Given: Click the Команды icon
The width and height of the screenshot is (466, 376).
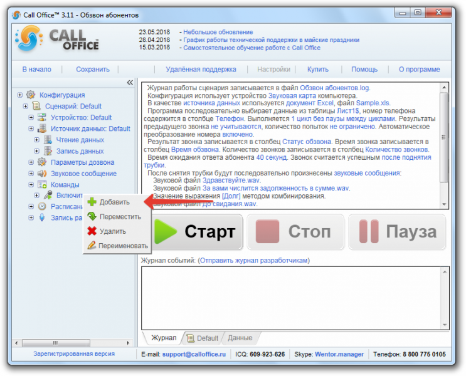Looking at the screenshot, I should coord(42,185).
